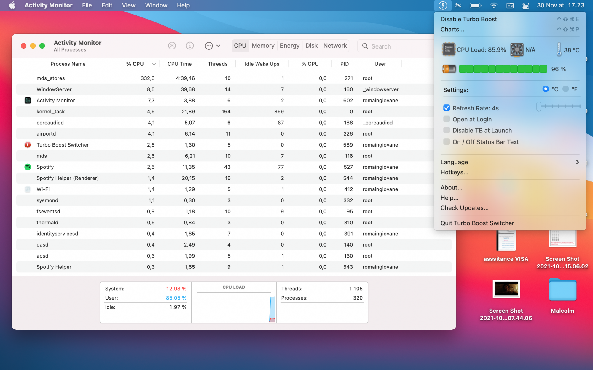Select the Spotify process icon
Image resolution: width=593 pixels, height=370 pixels.
pos(28,167)
